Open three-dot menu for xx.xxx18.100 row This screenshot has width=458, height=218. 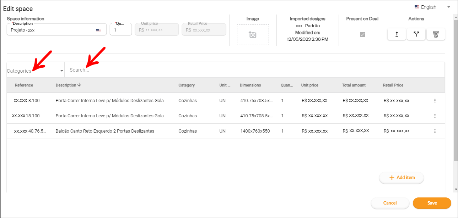pos(435,116)
